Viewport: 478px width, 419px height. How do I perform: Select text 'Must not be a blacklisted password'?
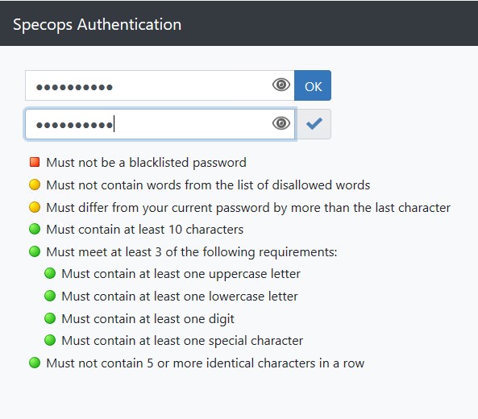[146, 163]
